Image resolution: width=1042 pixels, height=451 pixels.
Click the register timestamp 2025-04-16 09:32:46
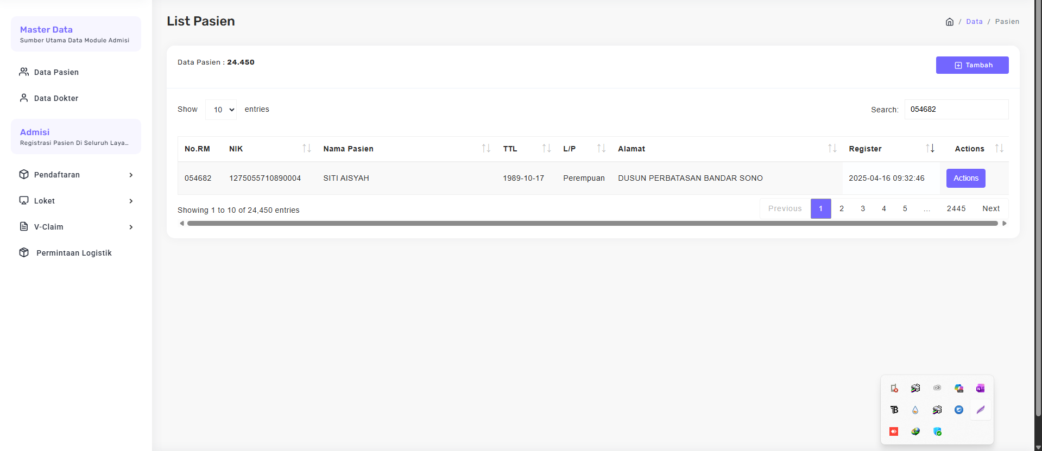(x=887, y=178)
